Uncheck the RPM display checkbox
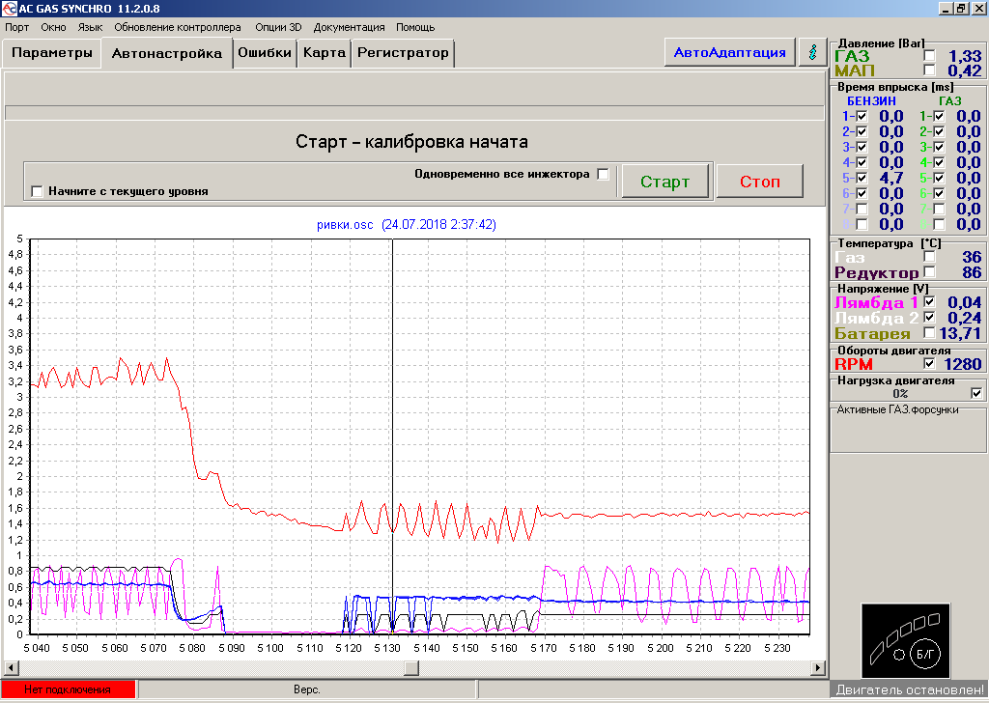The width and height of the screenshot is (989, 703). pos(929,364)
